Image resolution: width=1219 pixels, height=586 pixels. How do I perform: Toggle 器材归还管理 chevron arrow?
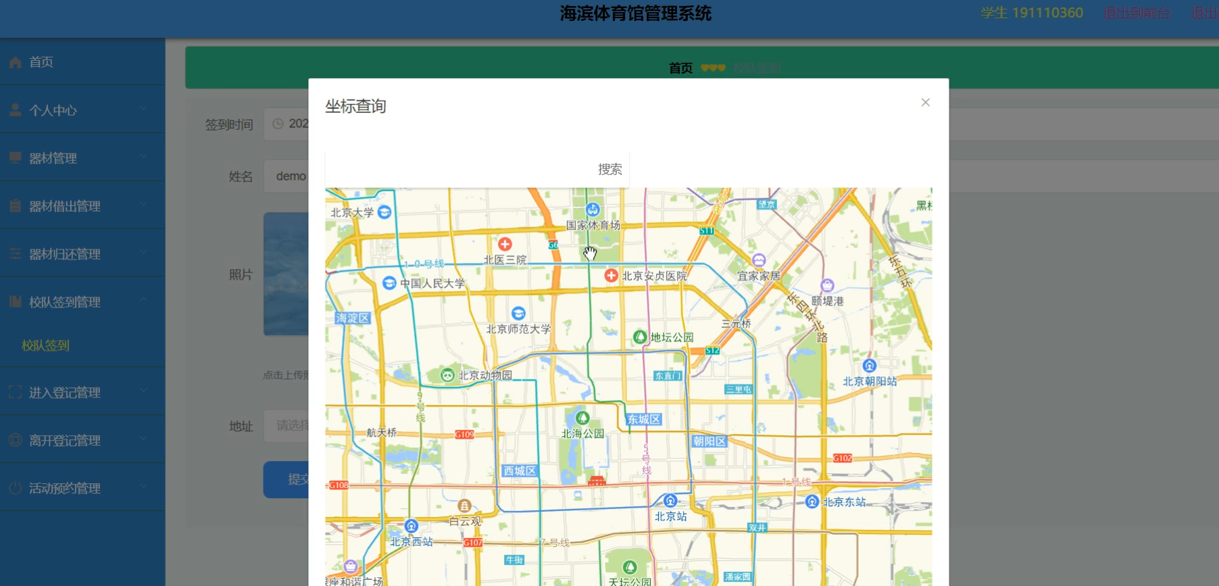(143, 252)
